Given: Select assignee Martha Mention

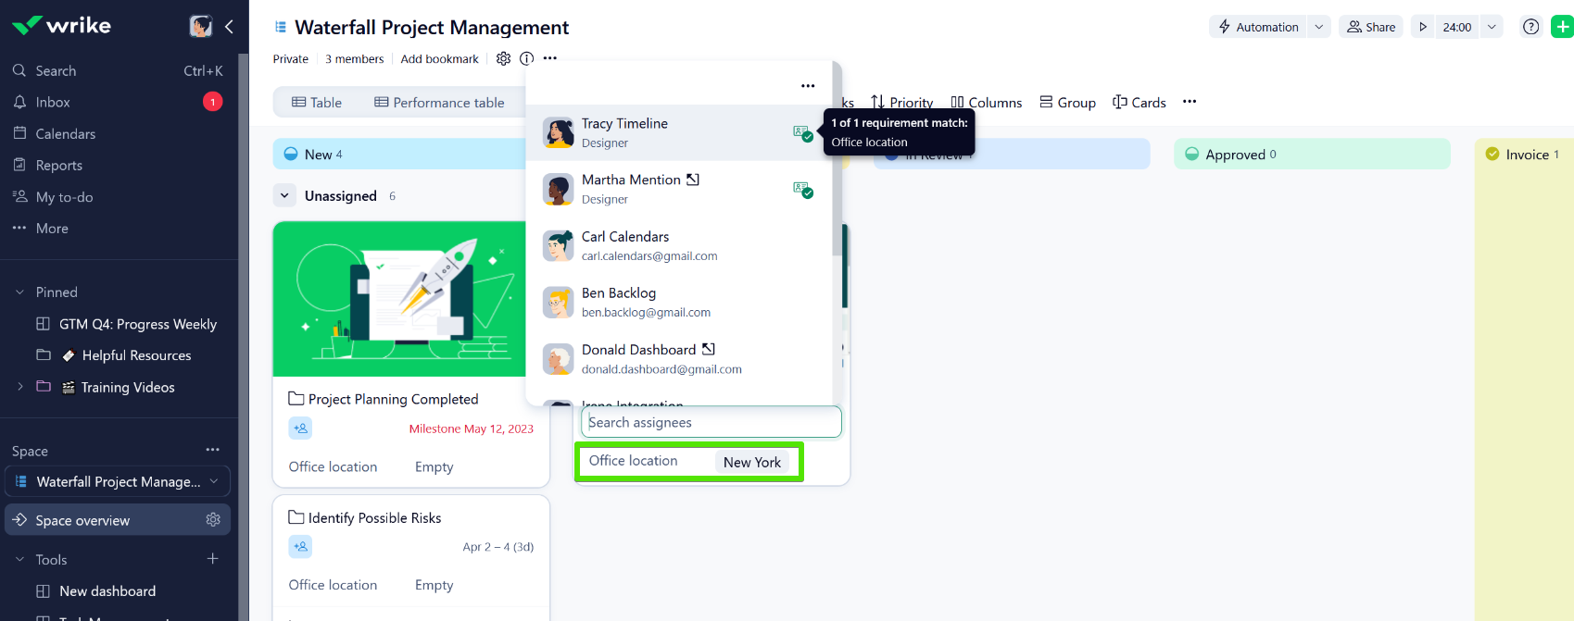Looking at the screenshot, I should coord(679,189).
